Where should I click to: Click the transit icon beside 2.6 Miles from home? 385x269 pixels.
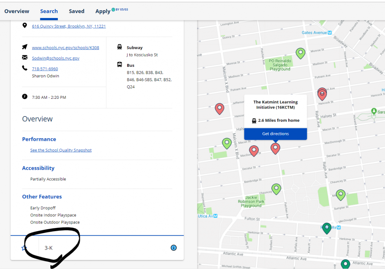[x=254, y=121]
